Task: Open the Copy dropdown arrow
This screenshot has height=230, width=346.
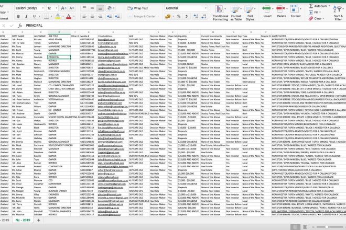Action: click(8, 13)
